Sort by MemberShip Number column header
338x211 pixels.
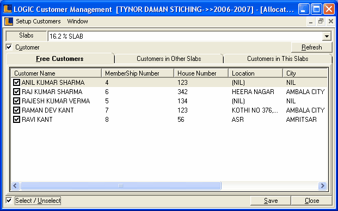point(138,73)
